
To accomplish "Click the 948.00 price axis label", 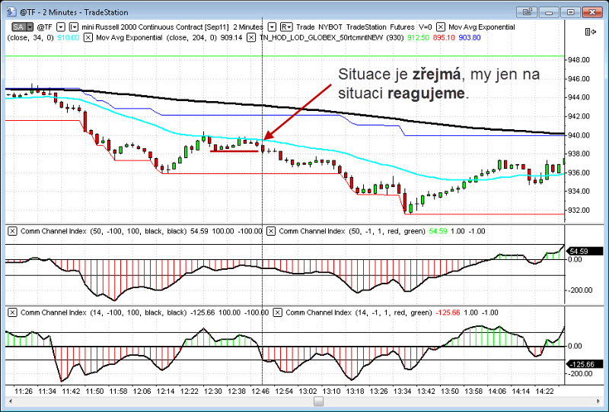I will 579,60.
